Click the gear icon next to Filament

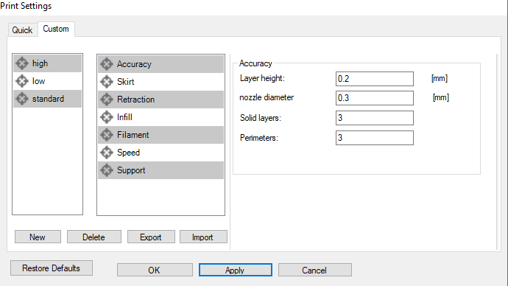coord(107,135)
